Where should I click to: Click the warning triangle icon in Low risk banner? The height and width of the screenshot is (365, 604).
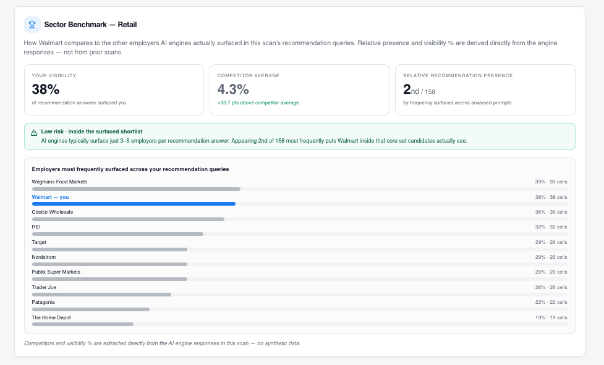(34, 133)
